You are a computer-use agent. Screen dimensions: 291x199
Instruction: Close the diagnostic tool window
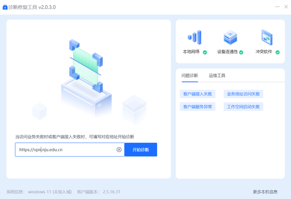coord(286,7)
